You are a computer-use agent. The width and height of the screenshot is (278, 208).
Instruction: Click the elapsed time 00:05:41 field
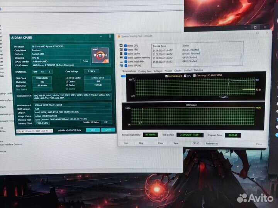233,135
